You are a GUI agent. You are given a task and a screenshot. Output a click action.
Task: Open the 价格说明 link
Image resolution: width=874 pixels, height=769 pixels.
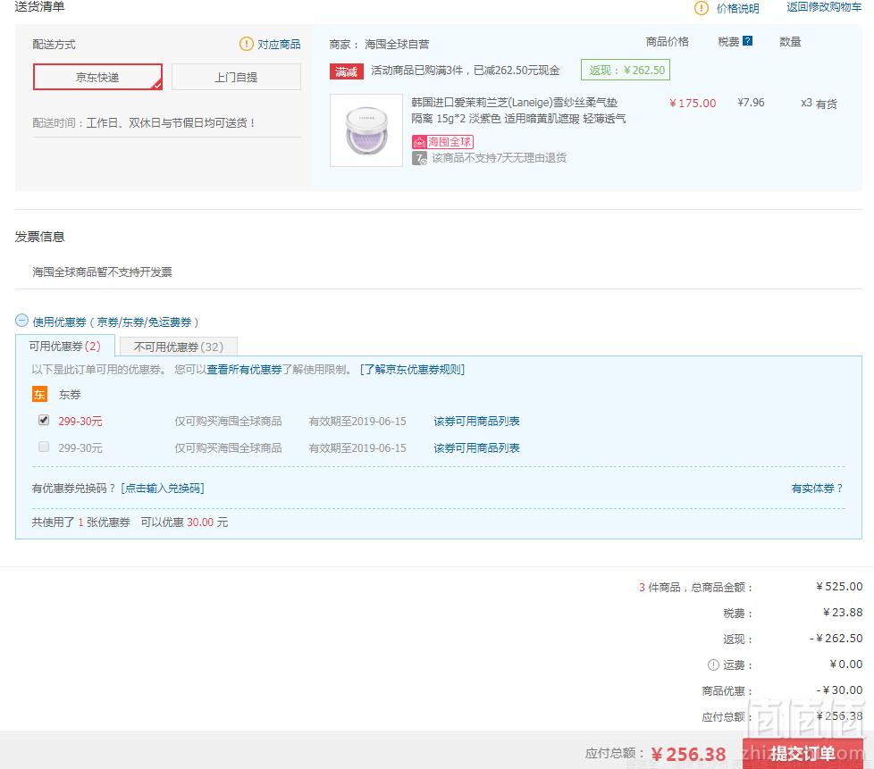(x=737, y=8)
